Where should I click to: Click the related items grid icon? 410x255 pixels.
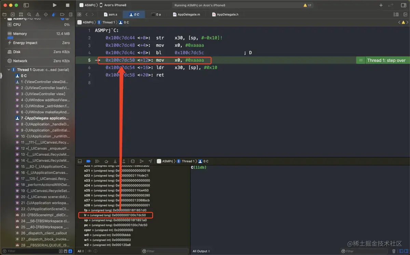click(x=79, y=14)
